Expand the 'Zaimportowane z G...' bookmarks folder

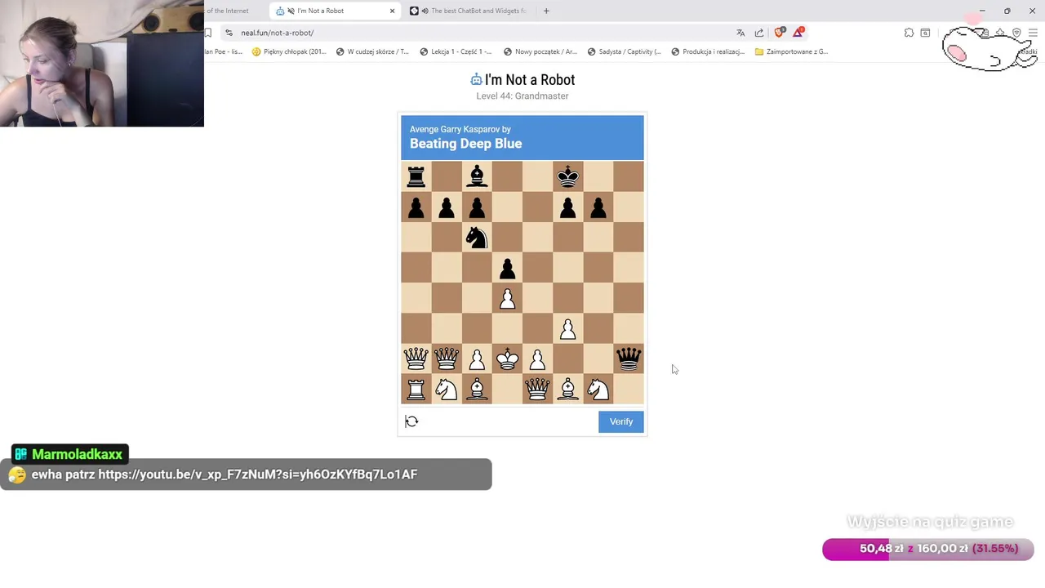[x=791, y=51]
